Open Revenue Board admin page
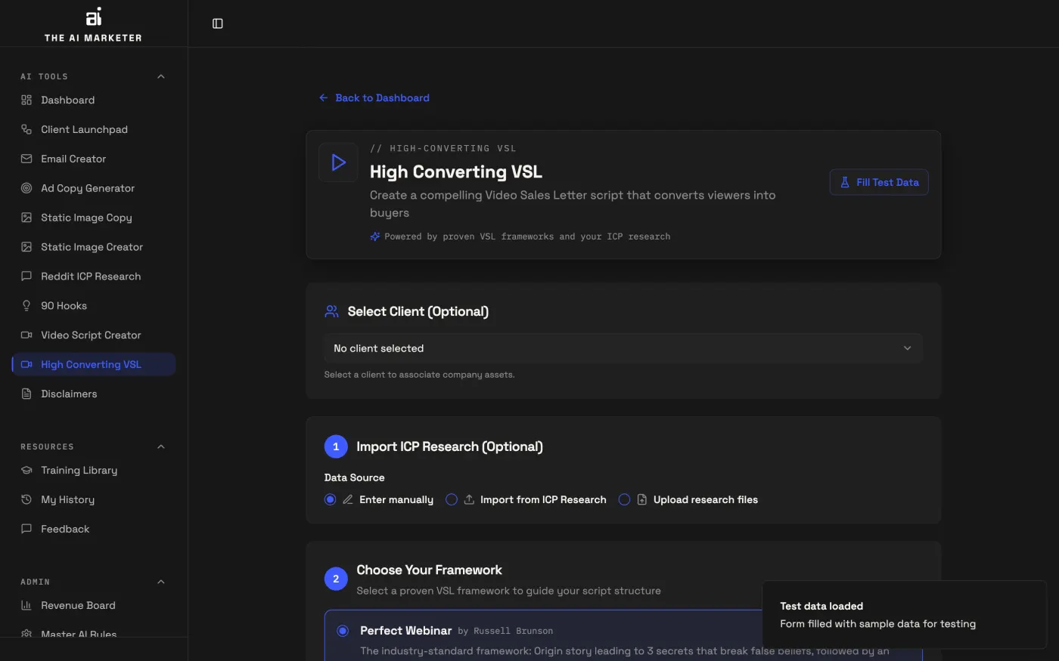Image resolution: width=1059 pixels, height=661 pixels. point(94,605)
